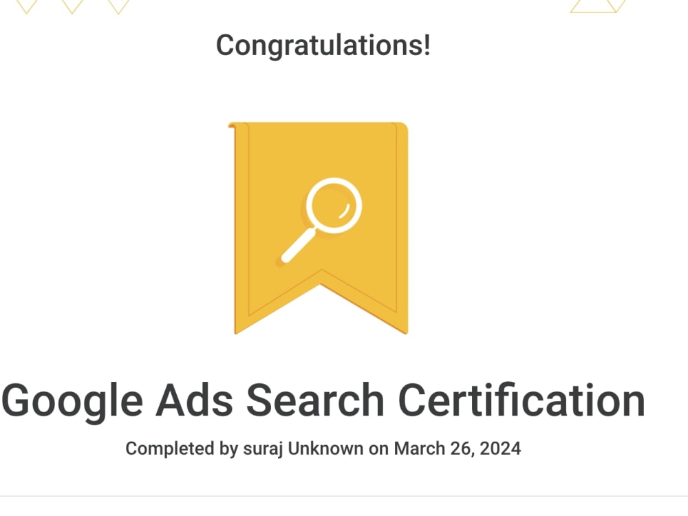Click the name suraj Unknown
The width and height of the screenshot is (688, 516).
pos(303,449)
